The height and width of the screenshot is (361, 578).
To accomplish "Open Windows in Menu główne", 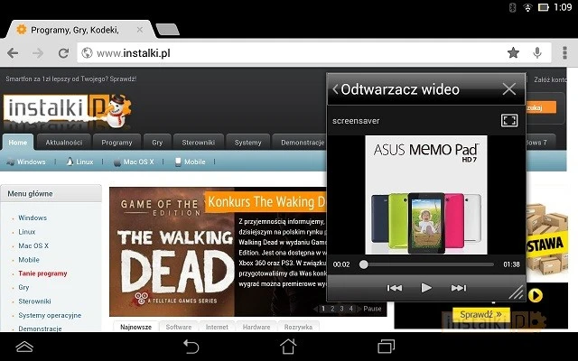I will (x=33, y=218).
